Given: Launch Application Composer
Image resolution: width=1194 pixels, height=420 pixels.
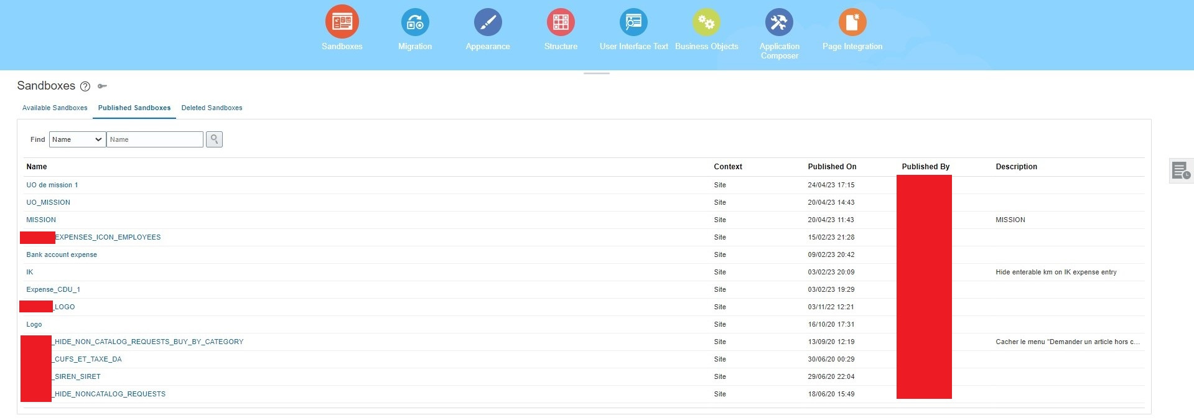Looking at the screenshot, I should tap(779, 22).
